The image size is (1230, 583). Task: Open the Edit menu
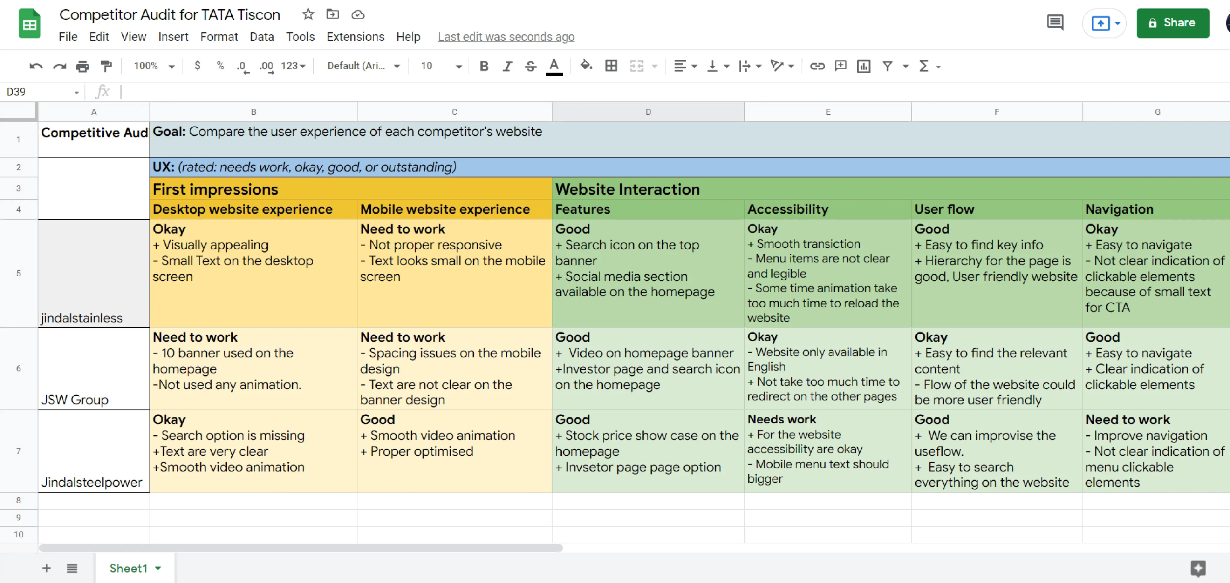coord(99,37)
